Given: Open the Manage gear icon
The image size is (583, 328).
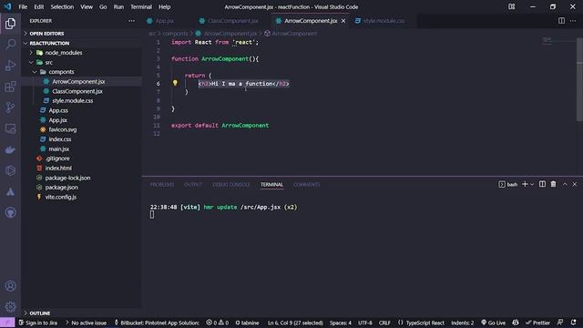Looking at the screenshot, I should (10, 307).
